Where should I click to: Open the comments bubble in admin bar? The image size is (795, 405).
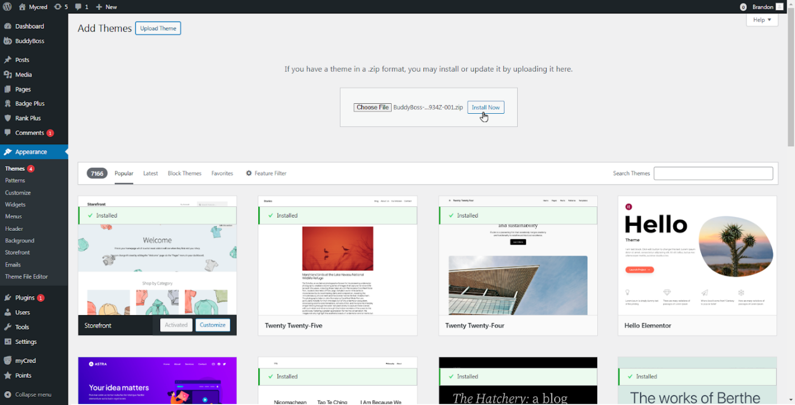click(78, 7)
